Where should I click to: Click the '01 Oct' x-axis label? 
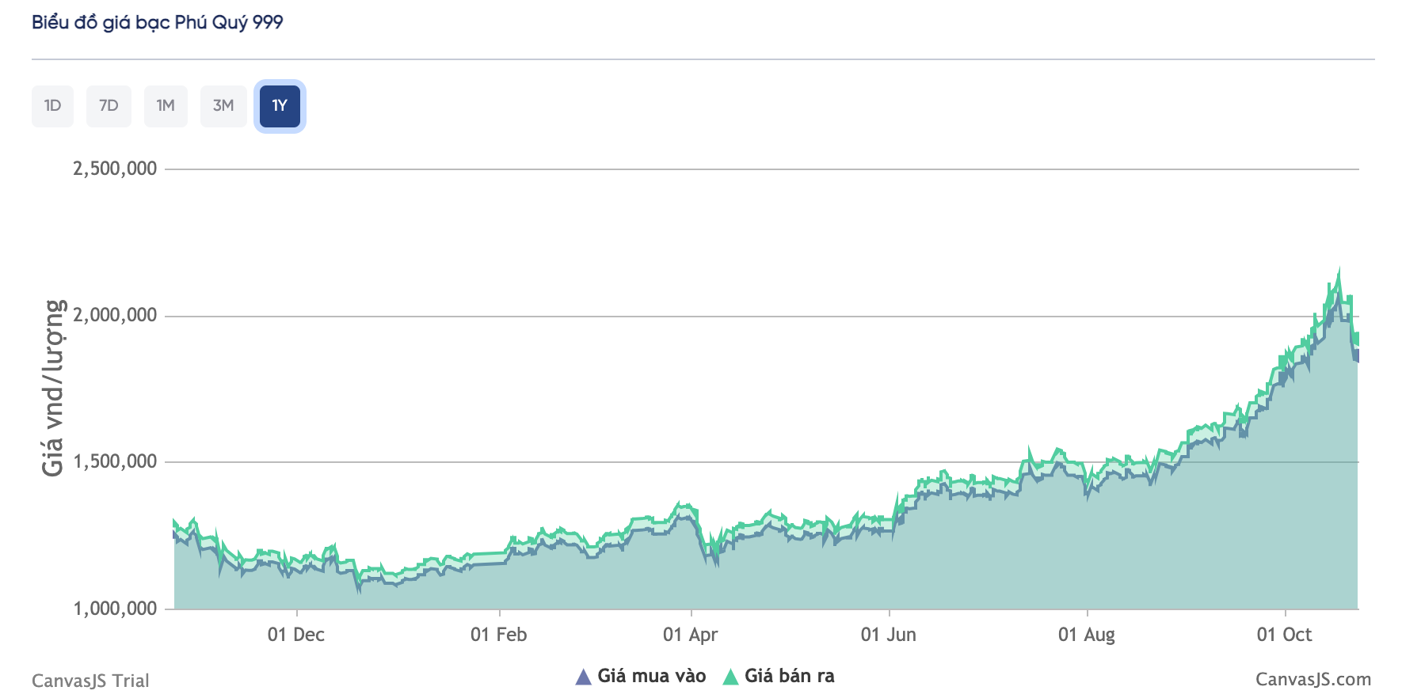(x=1284, y=635)
